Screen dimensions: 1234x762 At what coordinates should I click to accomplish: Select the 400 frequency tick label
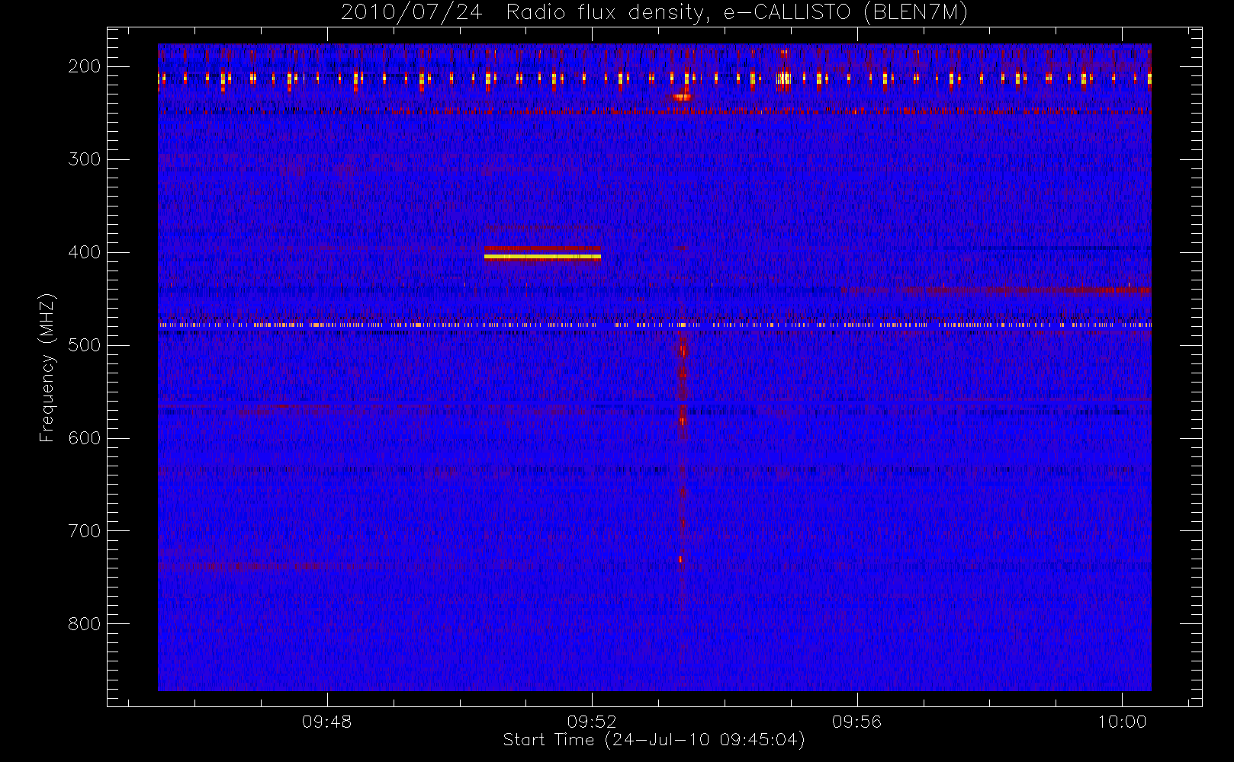[84, 252]
